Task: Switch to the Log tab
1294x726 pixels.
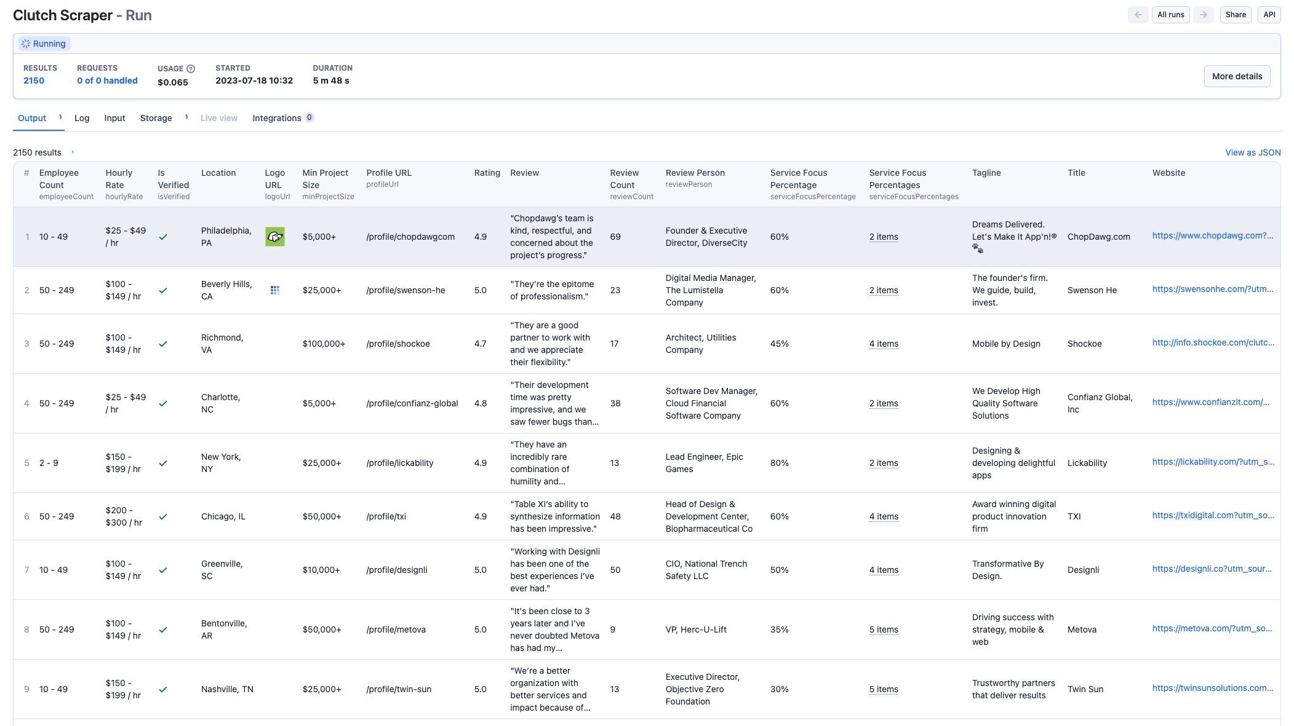Action: tap(82, 118)
